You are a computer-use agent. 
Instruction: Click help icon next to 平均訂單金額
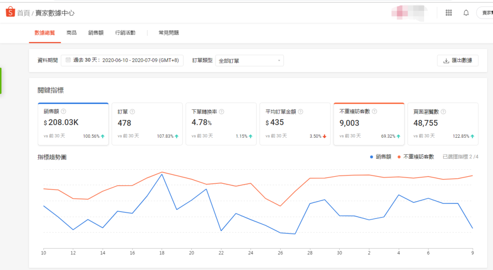pyautogui.click(x=300, y=112)
